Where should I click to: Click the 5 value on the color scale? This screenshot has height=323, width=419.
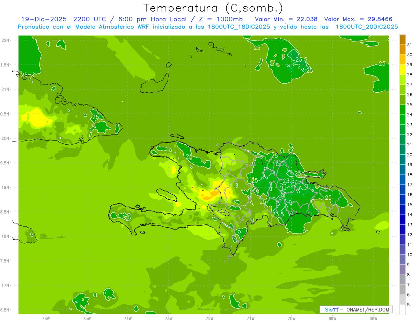point(409,305)
